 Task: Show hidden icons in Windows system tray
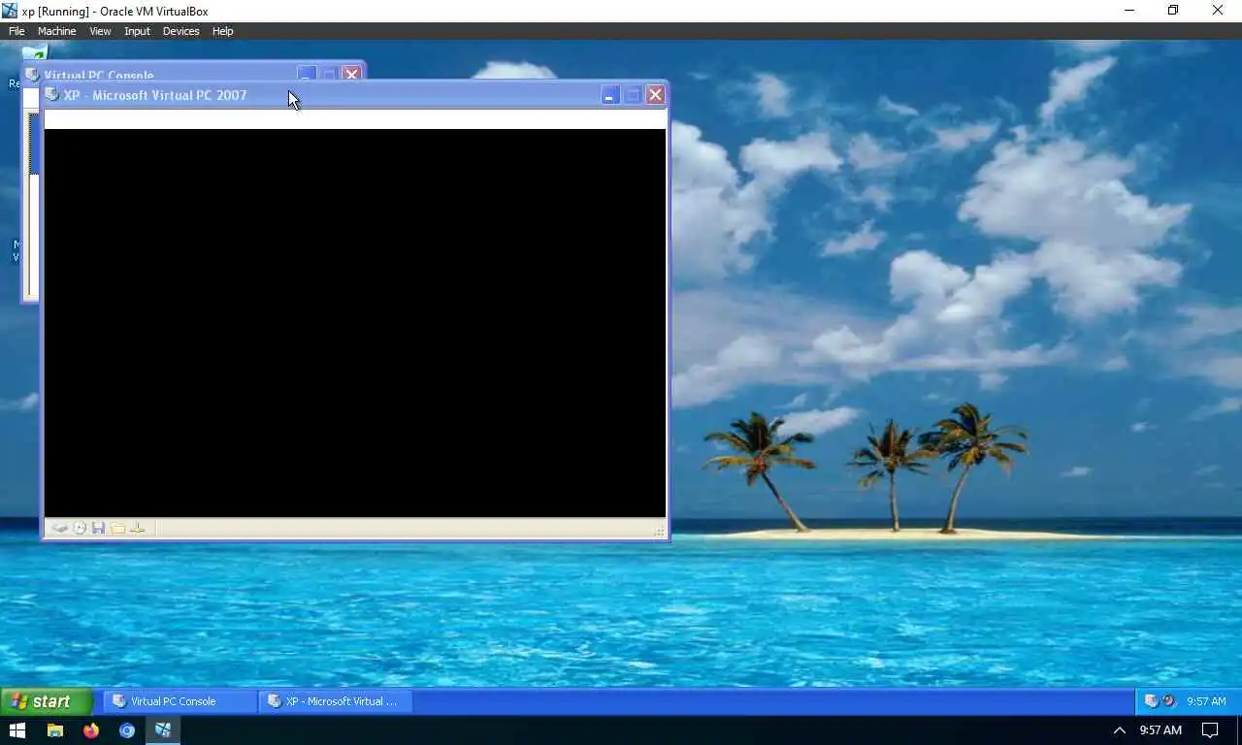tap(1119, 730)
